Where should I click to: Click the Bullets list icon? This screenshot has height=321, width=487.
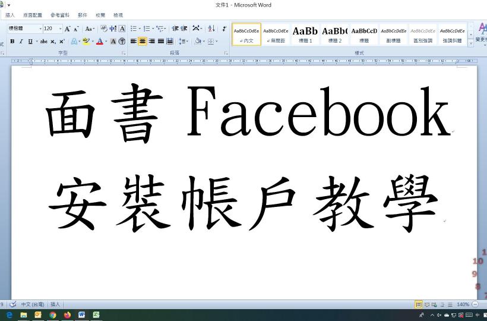[x=134, y=29]
